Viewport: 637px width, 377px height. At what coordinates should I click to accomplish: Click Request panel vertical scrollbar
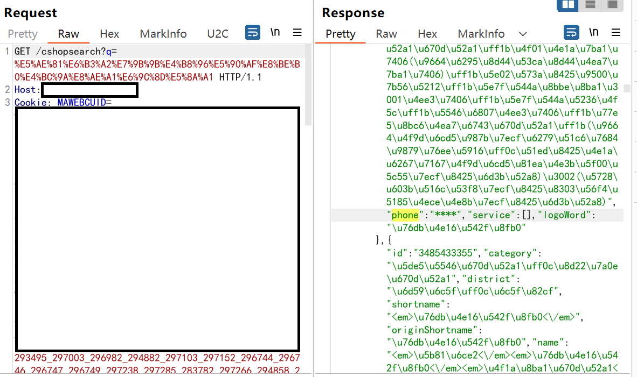pos(308,86)
